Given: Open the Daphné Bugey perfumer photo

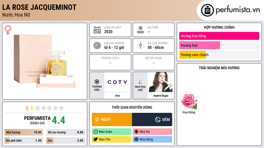Looking at the screenshot, I should pos(161,82).
